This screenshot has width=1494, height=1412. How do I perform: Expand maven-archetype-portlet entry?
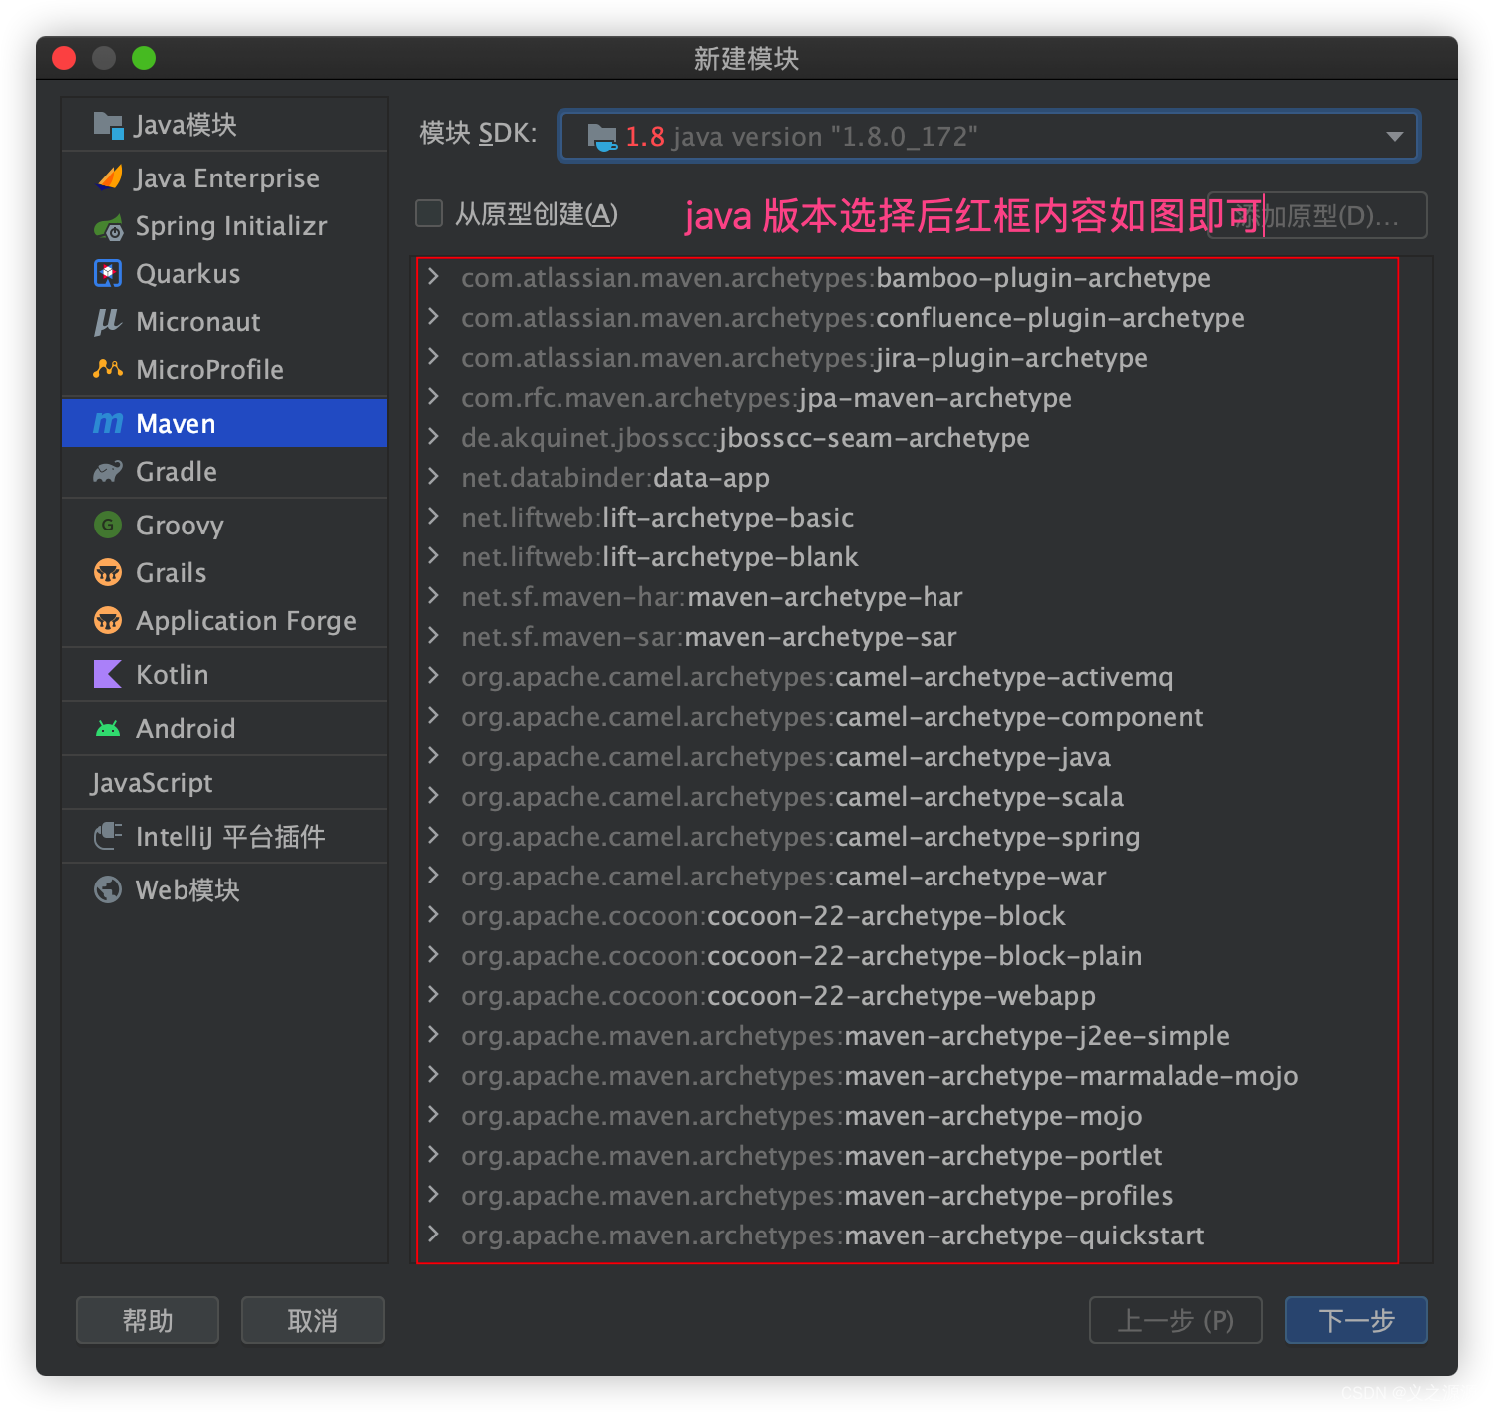(433, 1155)
